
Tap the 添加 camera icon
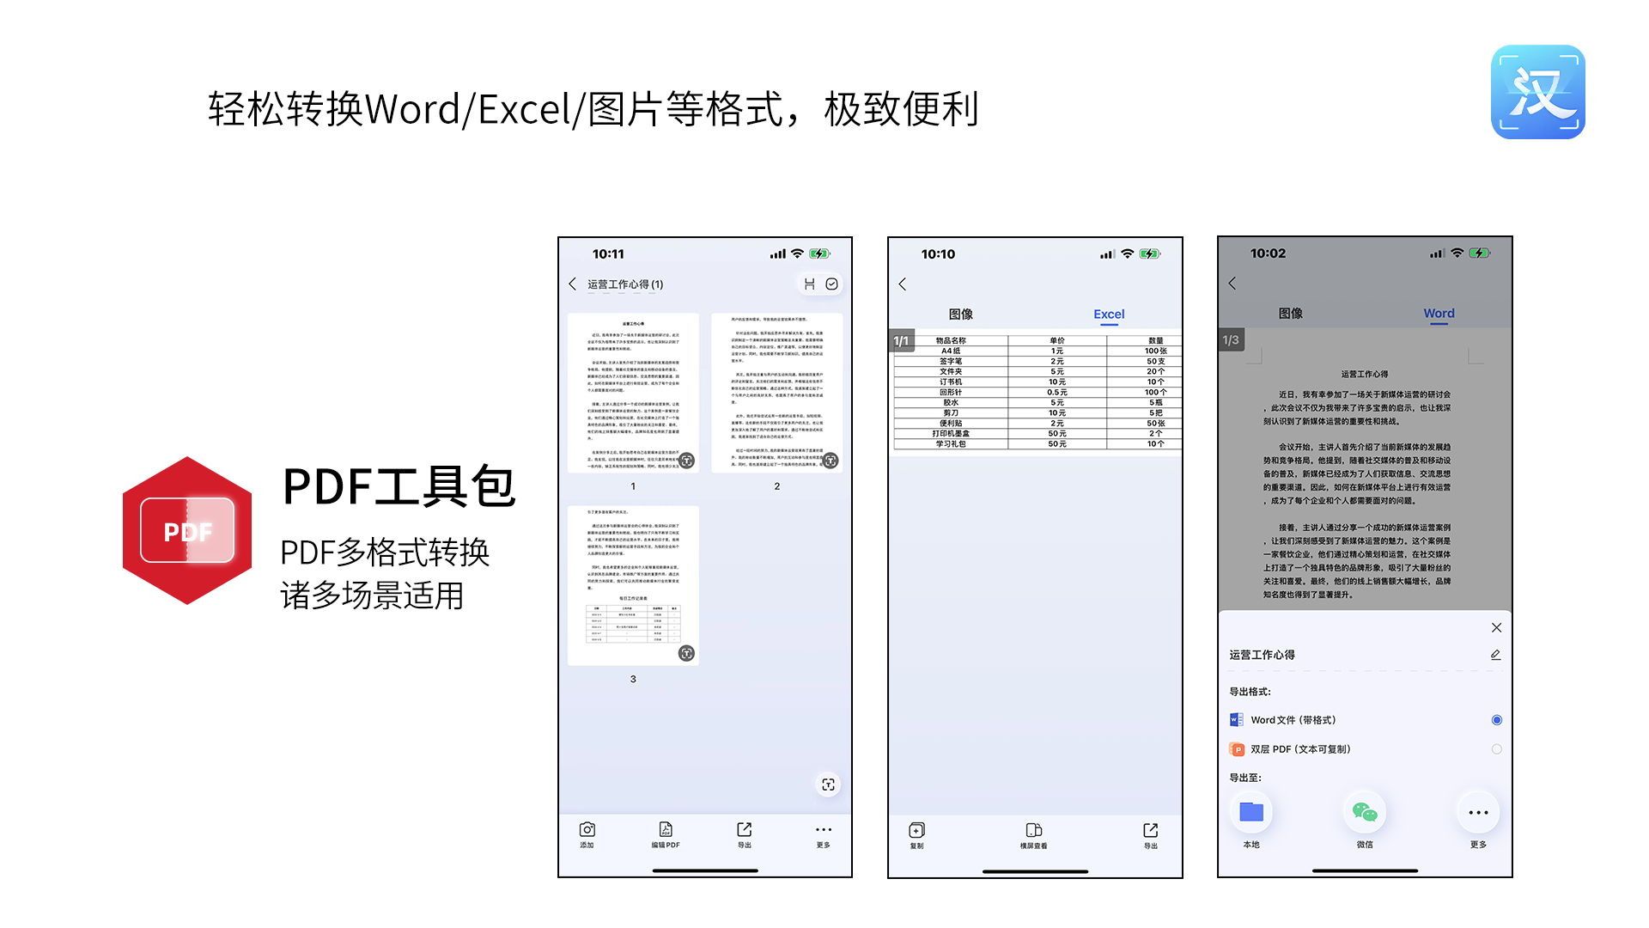(587, 831)
